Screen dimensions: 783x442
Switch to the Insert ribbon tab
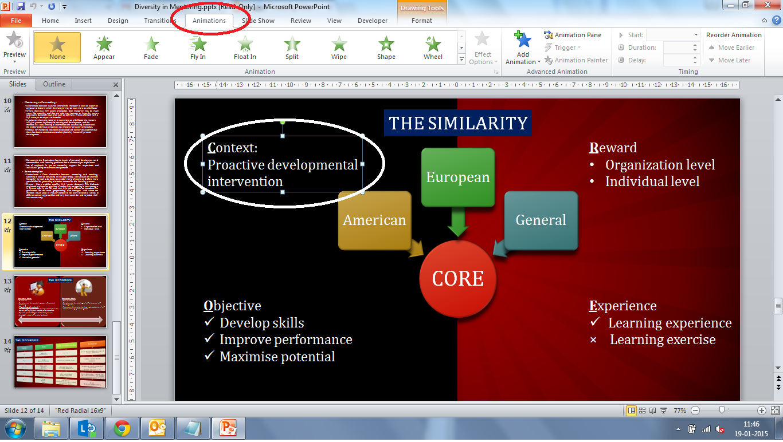(83, 21)
